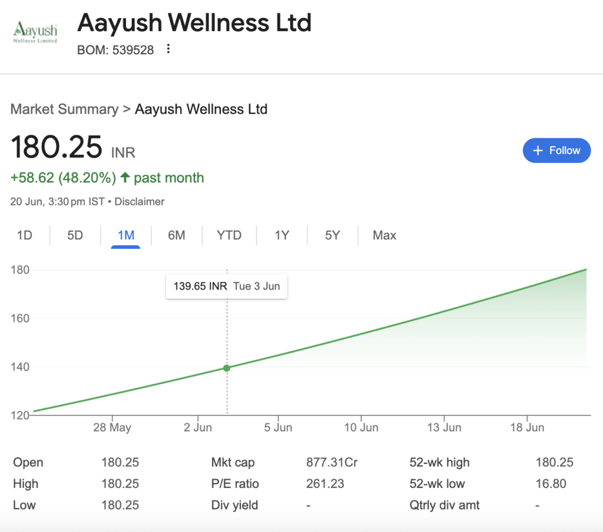Open the Market Summary breadcrumb link
The width and height of the screenshot is (603, 532).
pyautogui.click(x=65, y=109)
